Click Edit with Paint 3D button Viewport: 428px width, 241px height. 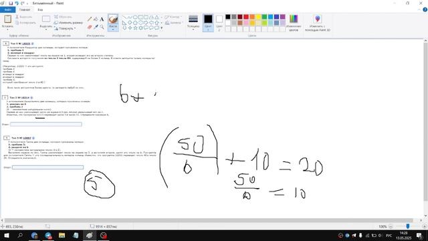click(x=318, y=23)
